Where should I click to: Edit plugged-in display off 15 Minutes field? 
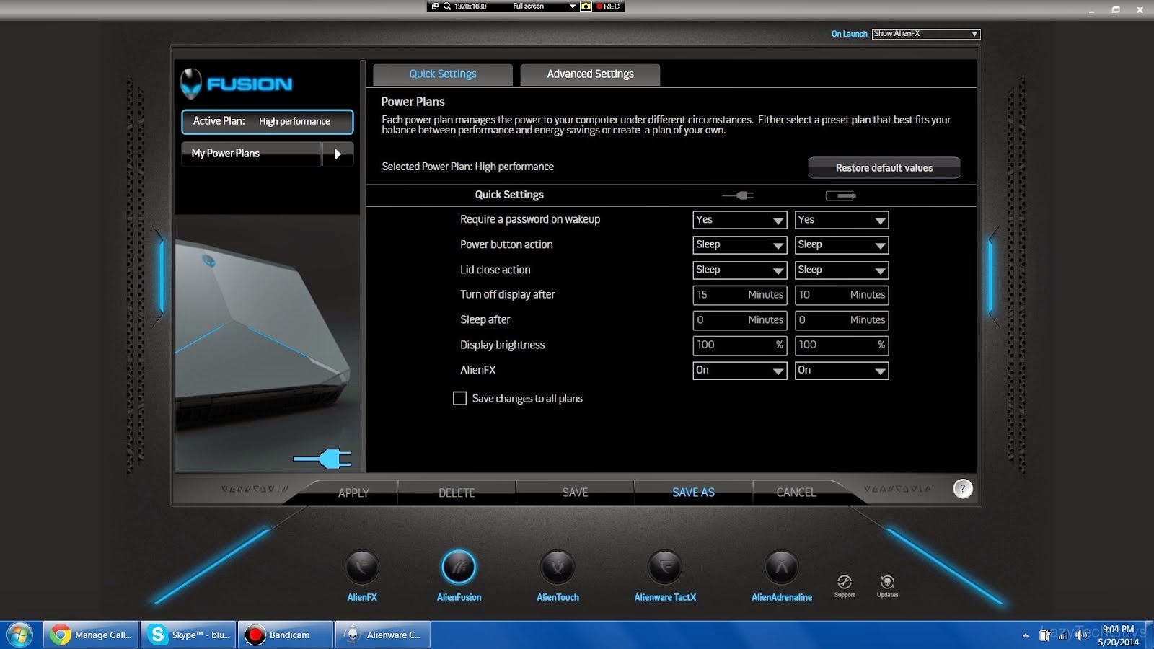click(x=739, y=295)
